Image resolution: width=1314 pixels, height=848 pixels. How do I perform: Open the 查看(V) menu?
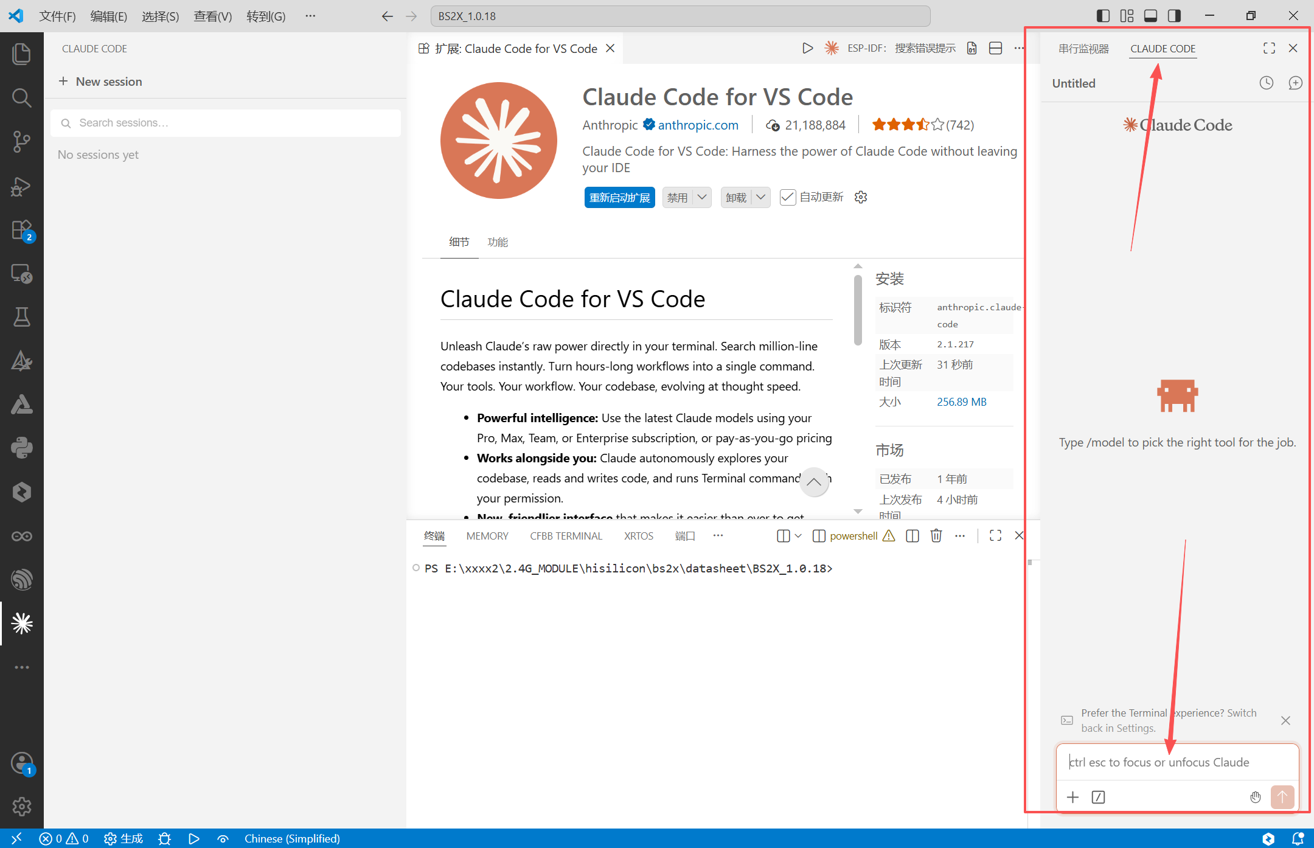point(212,16)
